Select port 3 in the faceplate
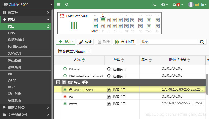209x119 pixels. [x=109, y=20]
